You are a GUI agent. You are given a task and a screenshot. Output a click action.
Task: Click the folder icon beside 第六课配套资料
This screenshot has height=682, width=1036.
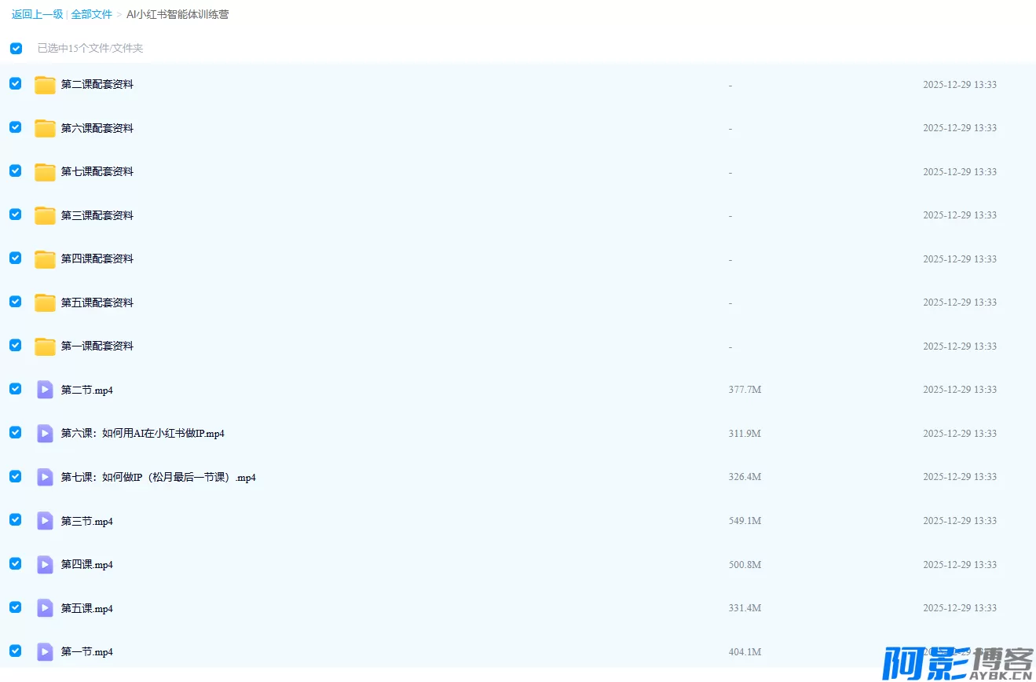45,128
